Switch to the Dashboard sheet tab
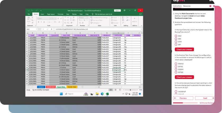The image size is (222, 113). coord(51,87)
